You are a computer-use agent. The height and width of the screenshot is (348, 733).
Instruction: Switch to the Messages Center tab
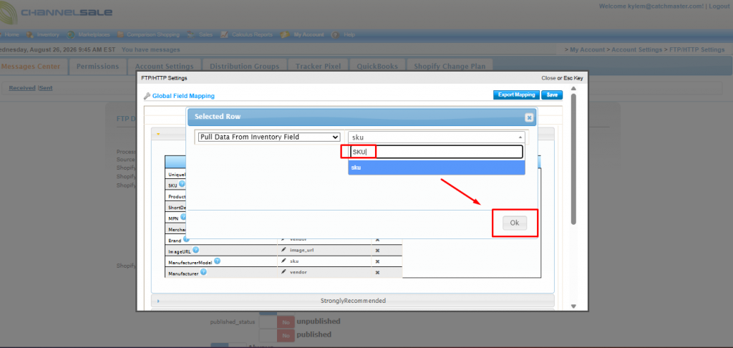point(31,67)
